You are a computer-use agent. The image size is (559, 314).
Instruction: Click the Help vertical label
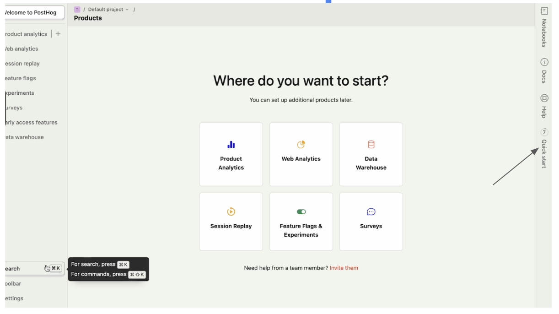click(x=544, y=112)
